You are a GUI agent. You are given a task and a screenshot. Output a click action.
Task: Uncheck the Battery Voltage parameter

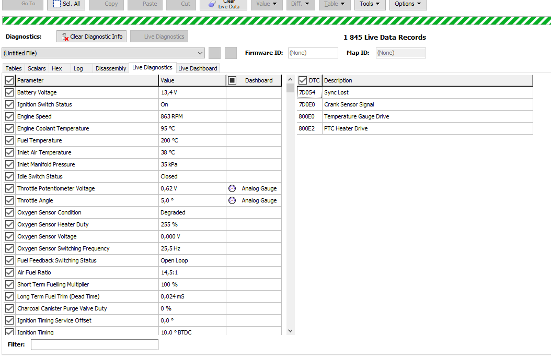coord(9,92)
